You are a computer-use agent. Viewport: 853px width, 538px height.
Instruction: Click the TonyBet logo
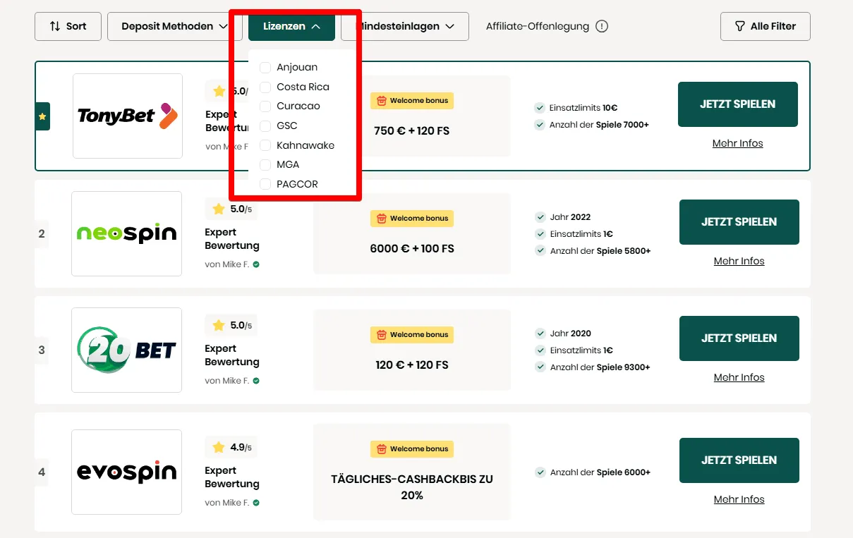tap(128, 116)
